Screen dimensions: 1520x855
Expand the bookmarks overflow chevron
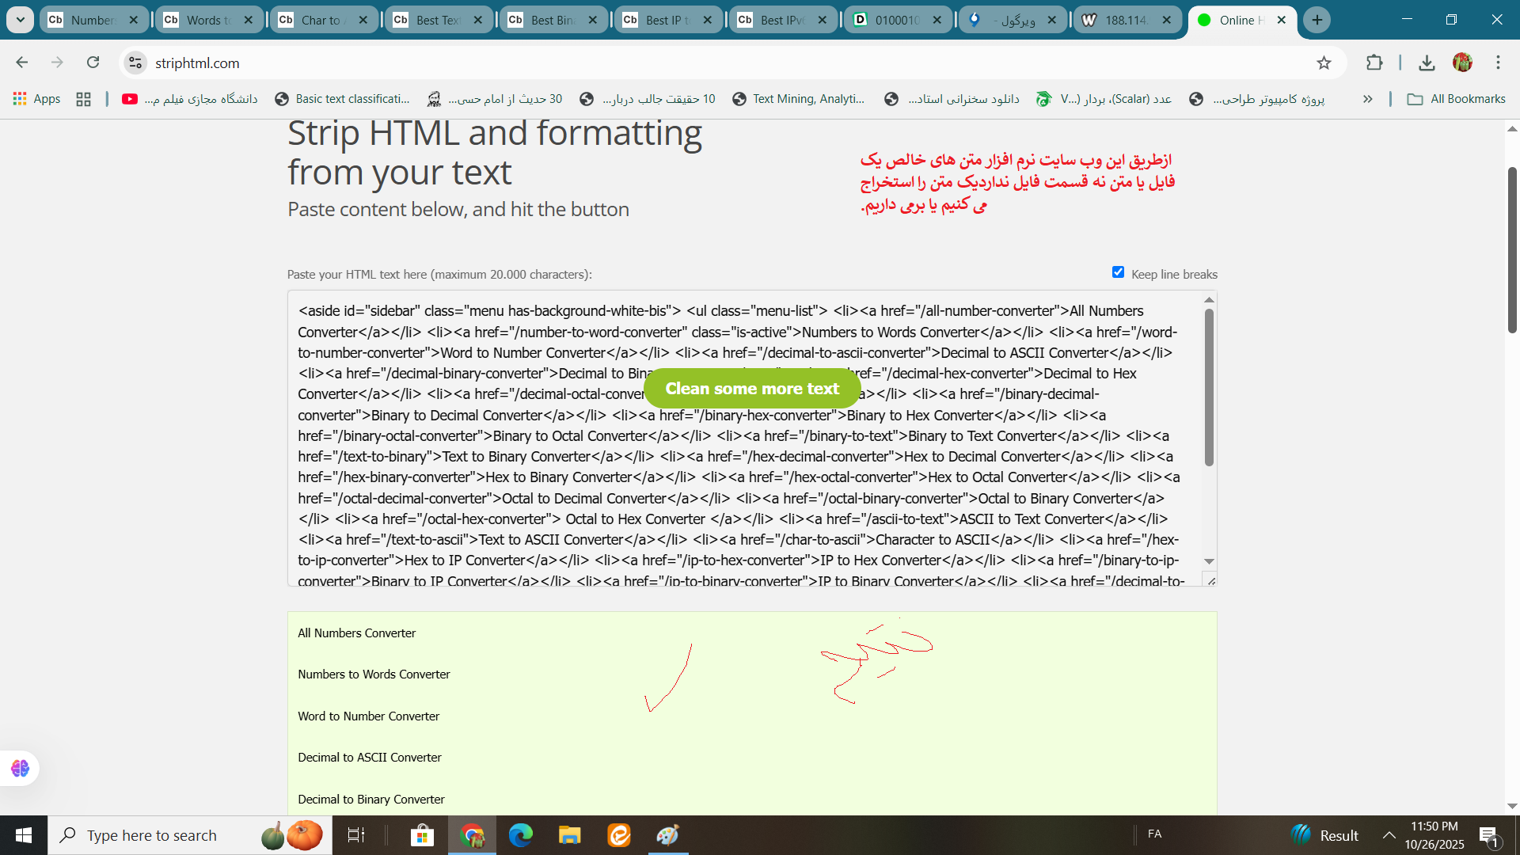point(1368,98)
